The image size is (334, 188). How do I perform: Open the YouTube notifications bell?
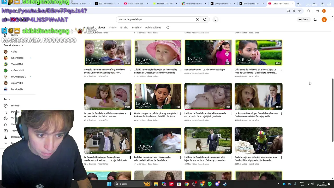[315, 19]
